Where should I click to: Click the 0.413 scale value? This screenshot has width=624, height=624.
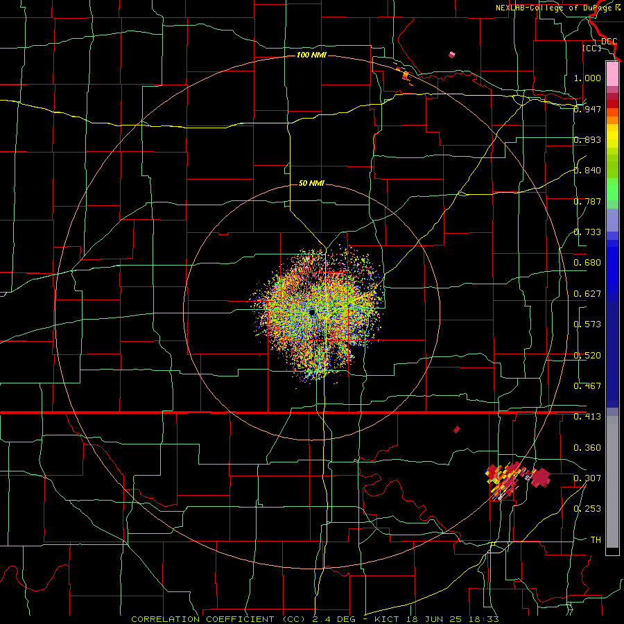tap(587, 417)
